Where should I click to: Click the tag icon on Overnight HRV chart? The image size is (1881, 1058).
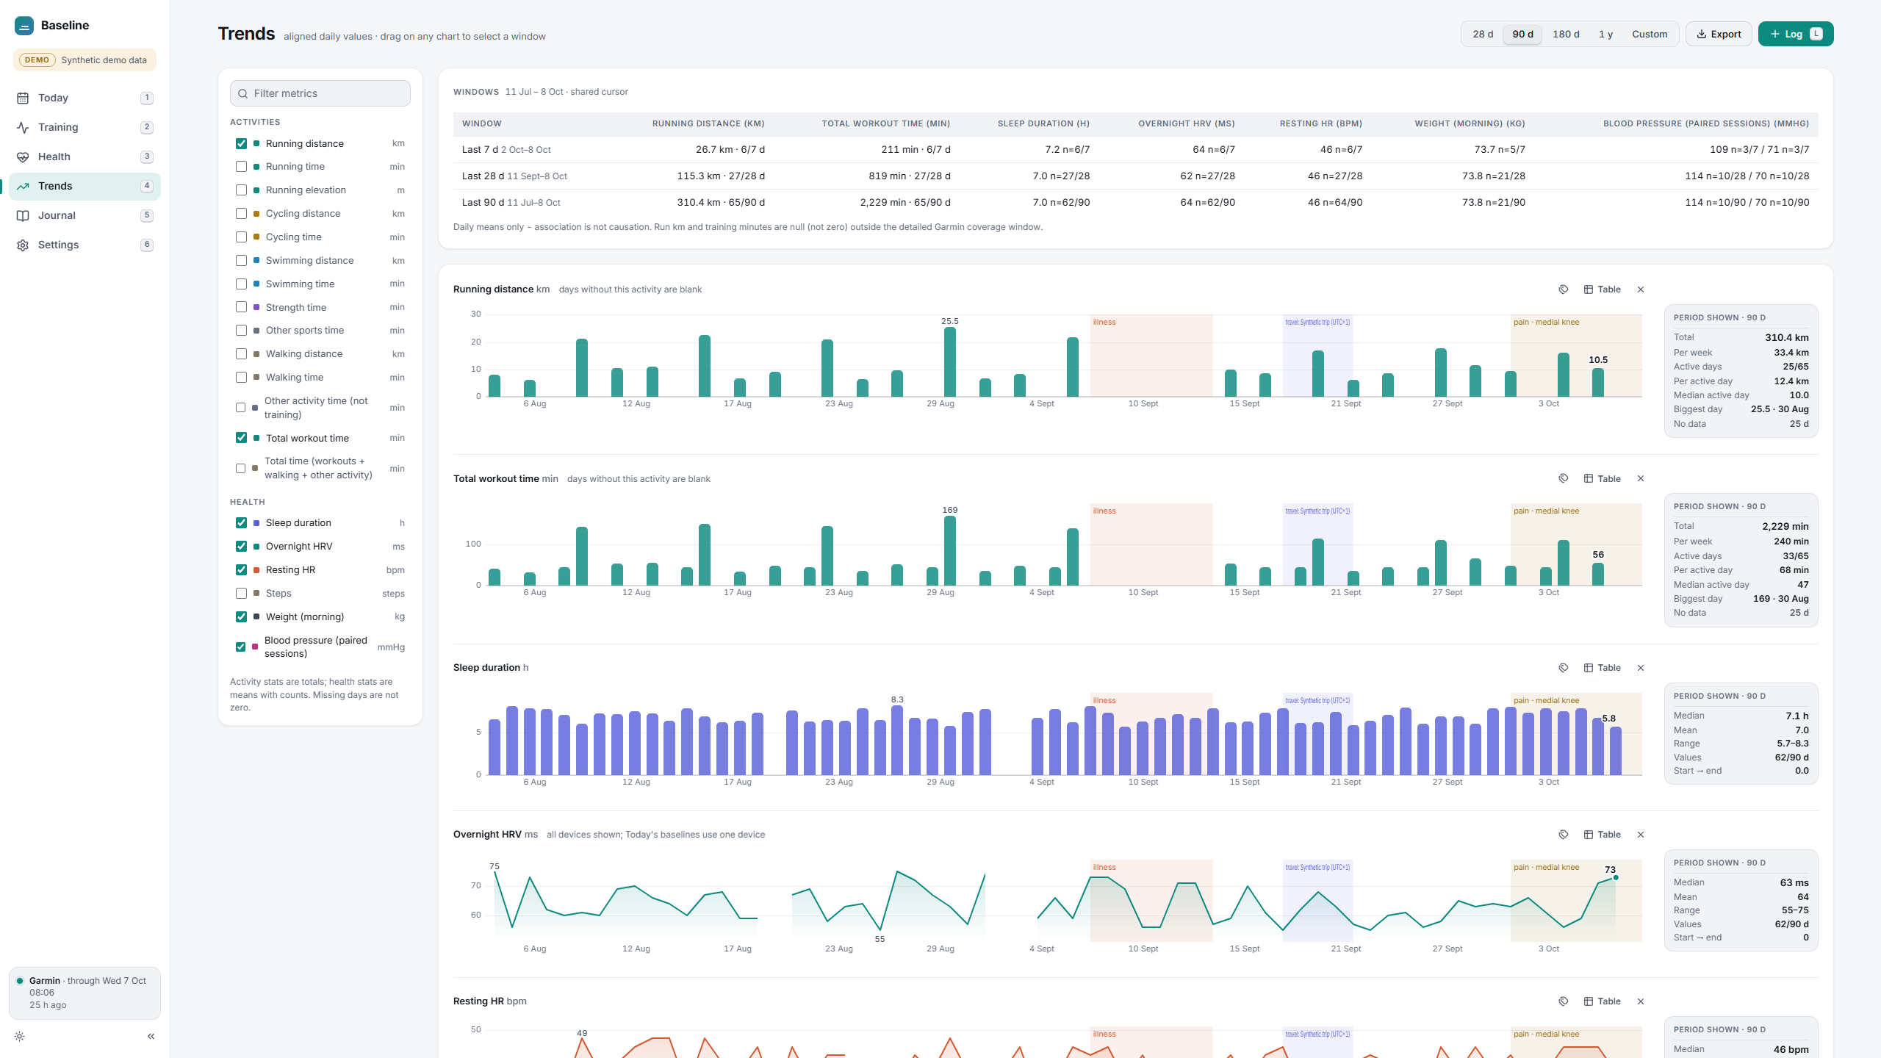(x=1564, y=835)
